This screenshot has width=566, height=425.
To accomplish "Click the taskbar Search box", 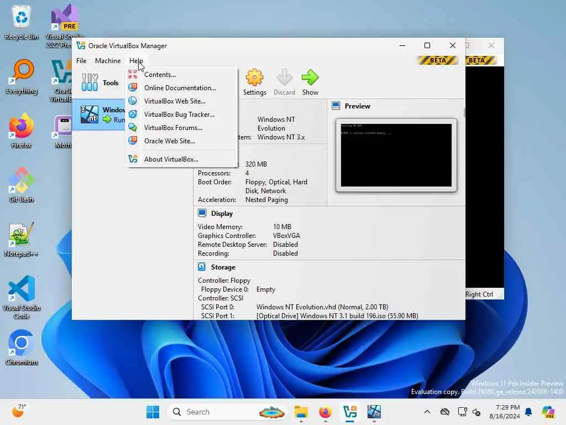I will coord(227,412).
